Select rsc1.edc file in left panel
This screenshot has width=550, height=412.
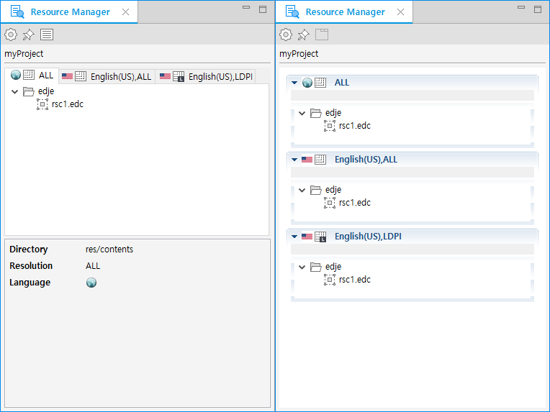pos(67,104)
